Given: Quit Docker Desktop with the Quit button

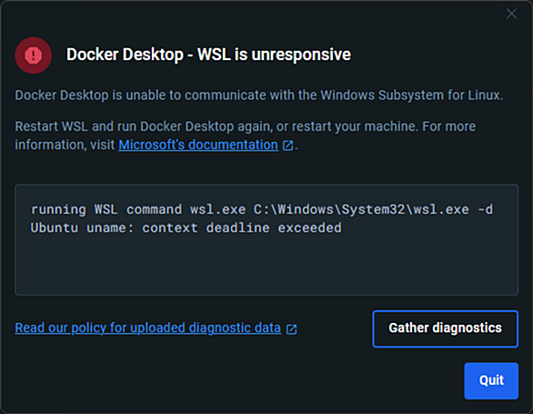Looking at the screenshot, I should click(x=491, y=380).
